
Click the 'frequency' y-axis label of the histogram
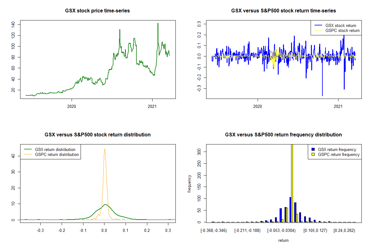189,183
